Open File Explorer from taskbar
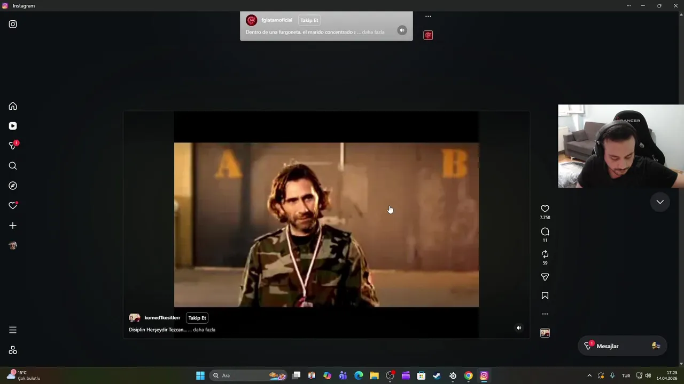 pyautogui.click(x=374, y=375)
